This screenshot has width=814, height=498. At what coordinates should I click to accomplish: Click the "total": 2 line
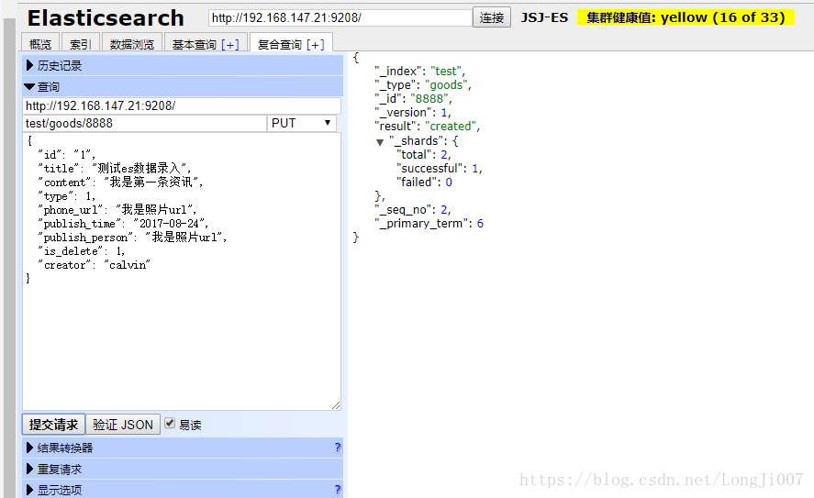[x=424, y=155]
